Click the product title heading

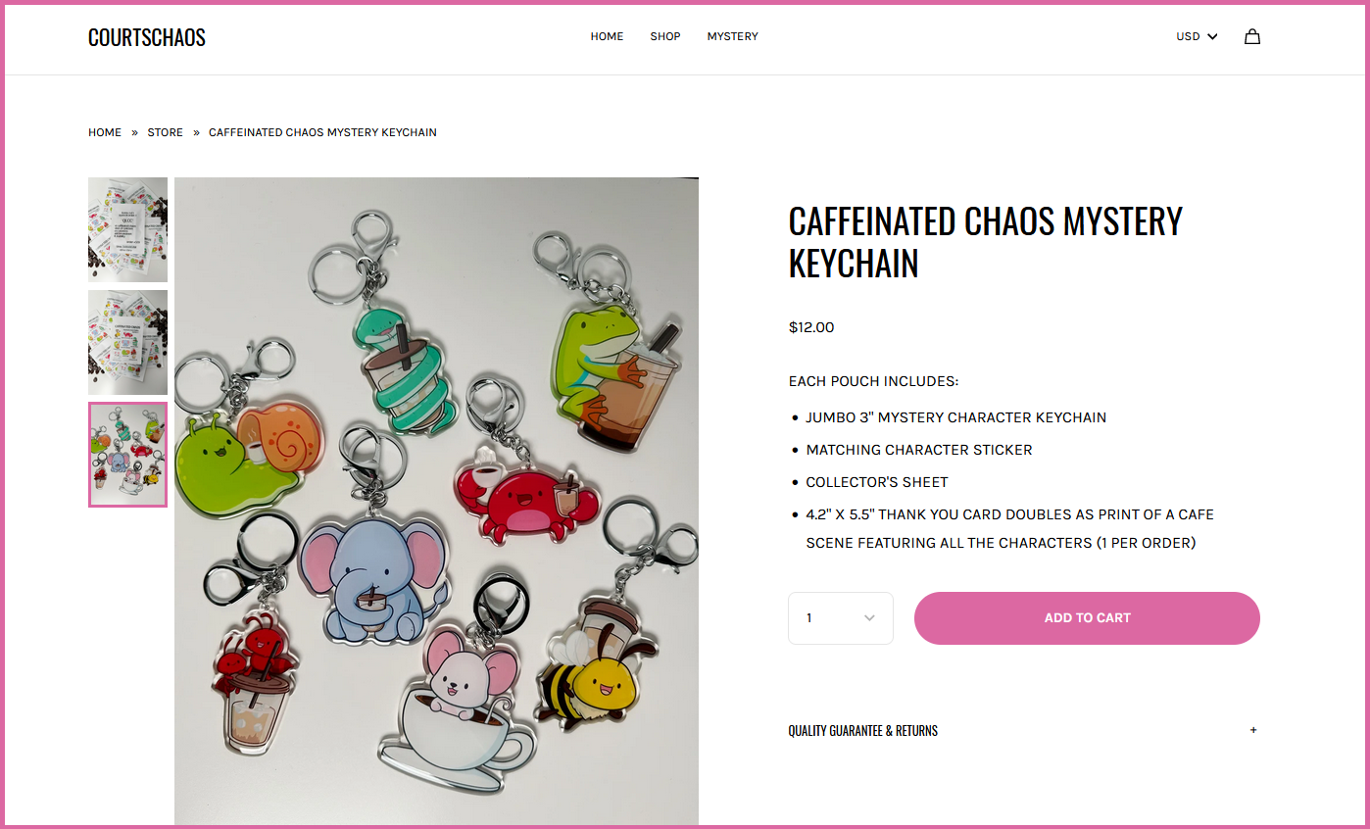985,242
